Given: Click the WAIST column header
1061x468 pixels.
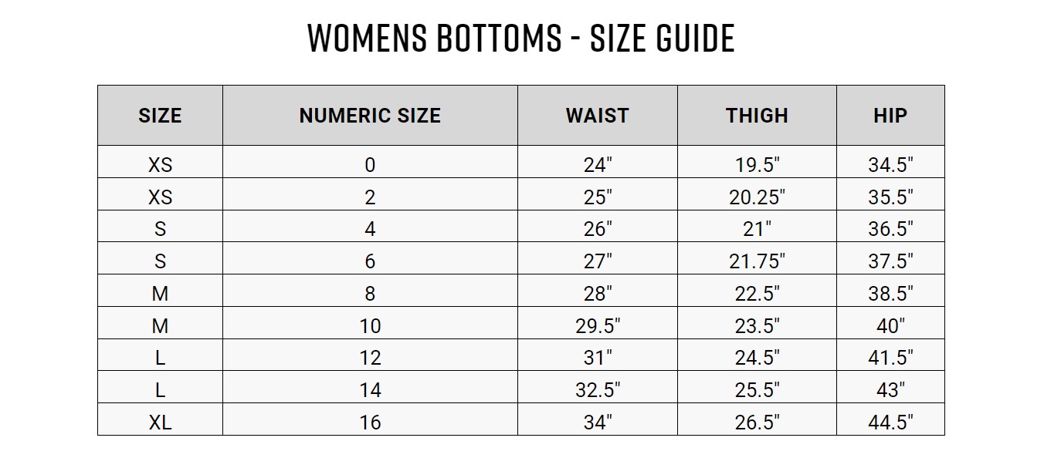Looking at the screenshot, I should point(597,116).
